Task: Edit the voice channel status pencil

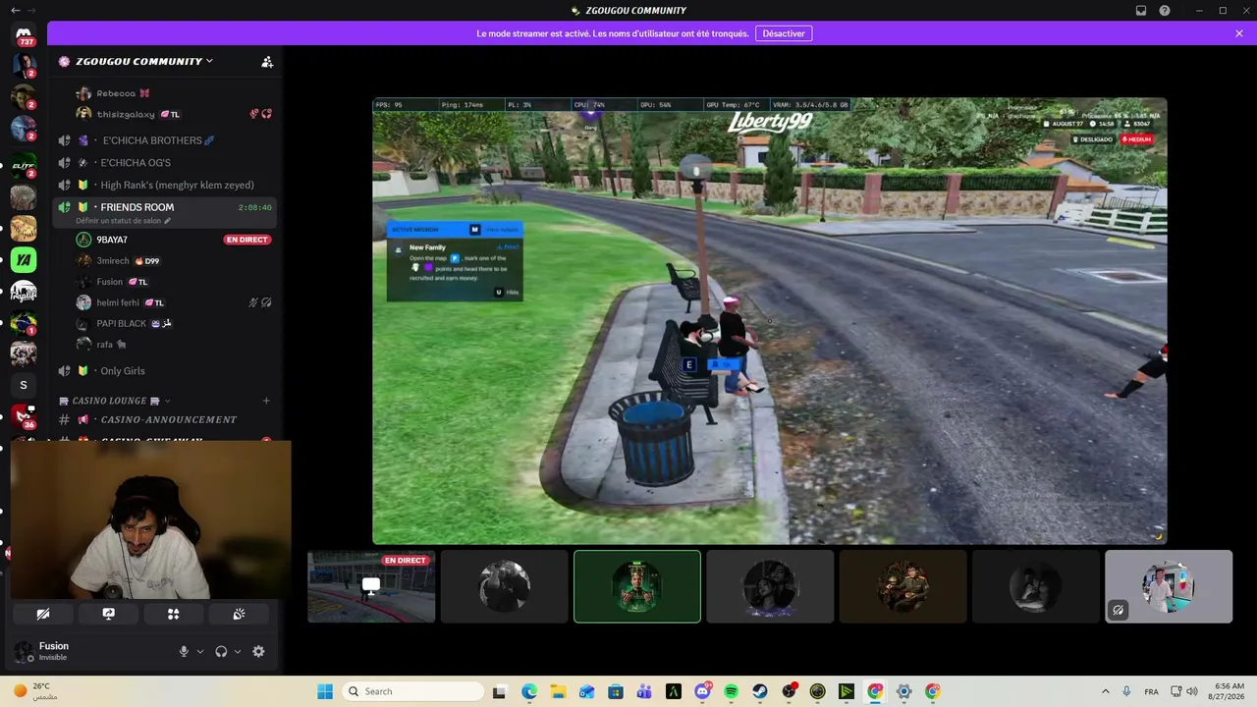Action: click(x=167, y=221)
